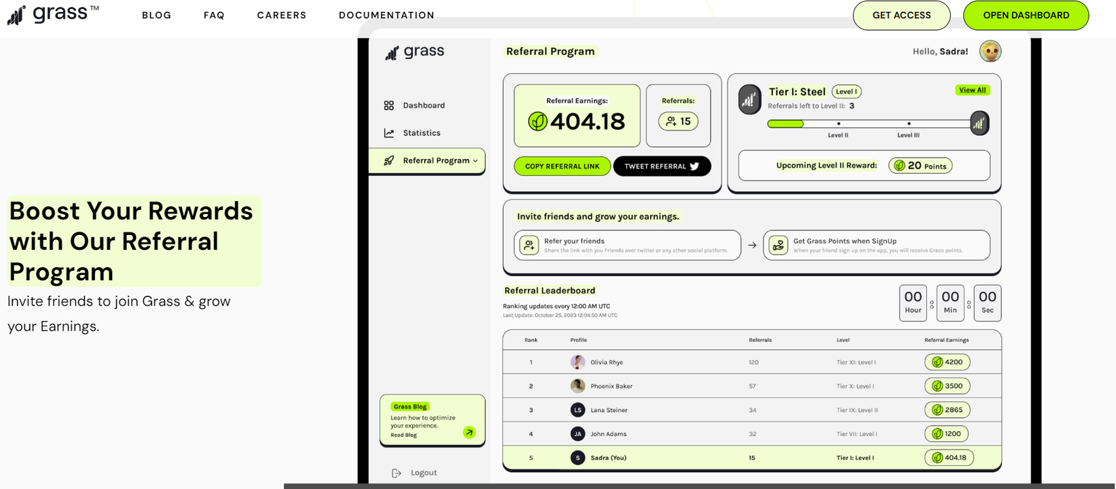Click the Twitter bird icon
The image size is (1116, 489).
point(695,166)
